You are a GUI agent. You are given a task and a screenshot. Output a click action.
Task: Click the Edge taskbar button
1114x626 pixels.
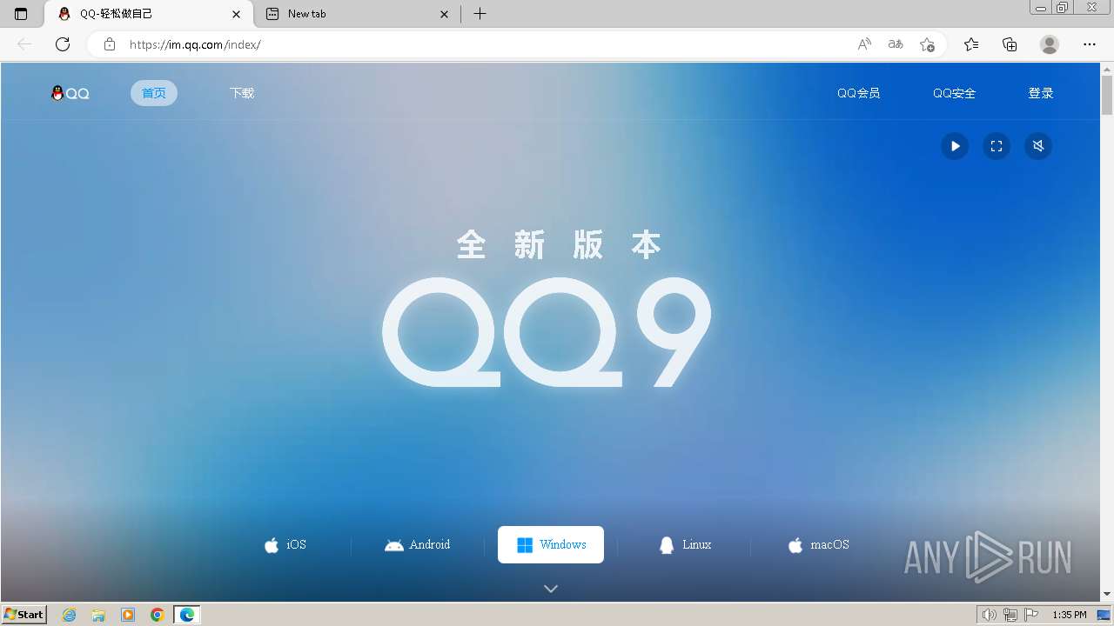(187, 615)
